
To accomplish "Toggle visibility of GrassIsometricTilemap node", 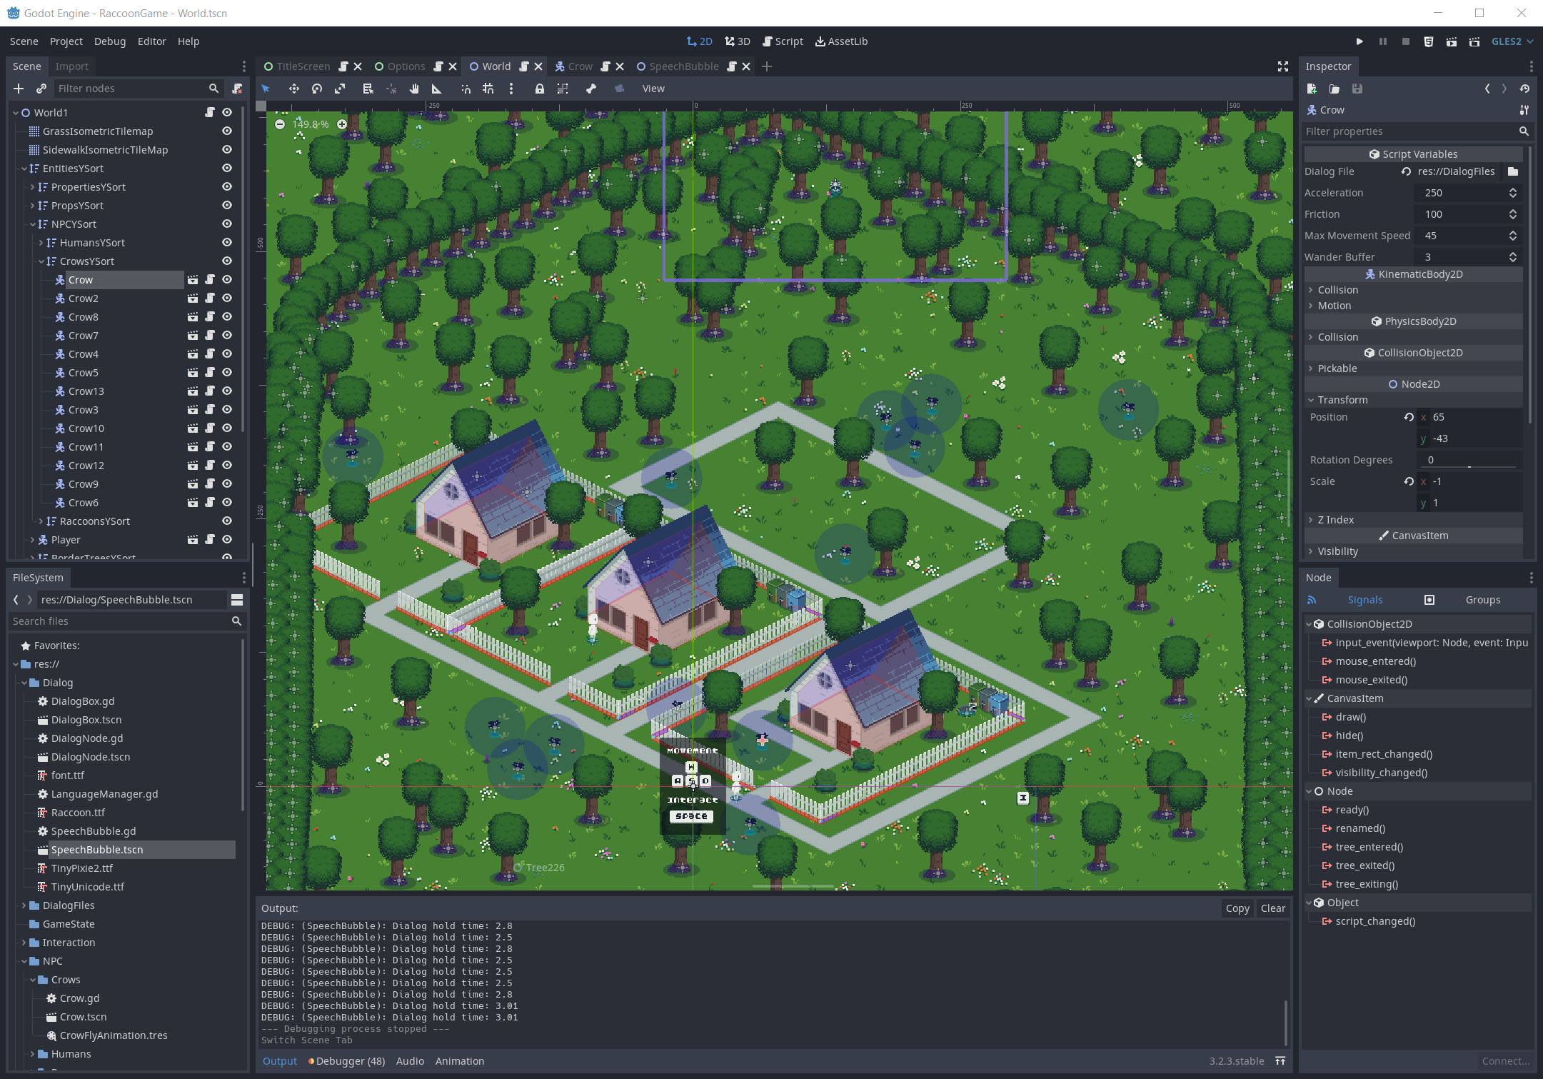I will 227,131.
